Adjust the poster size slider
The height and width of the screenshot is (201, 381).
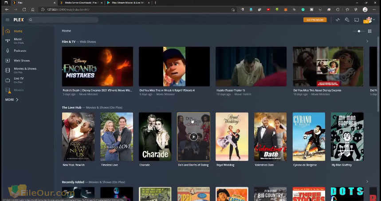tap(359, 31)
